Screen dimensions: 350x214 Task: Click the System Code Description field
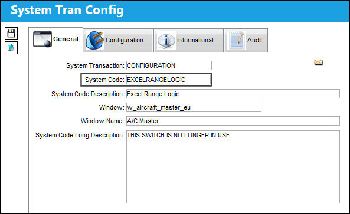233,94
